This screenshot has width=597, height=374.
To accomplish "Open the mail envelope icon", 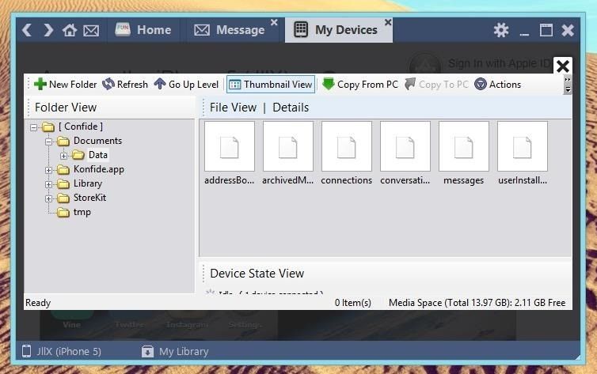I will point(91,31).
